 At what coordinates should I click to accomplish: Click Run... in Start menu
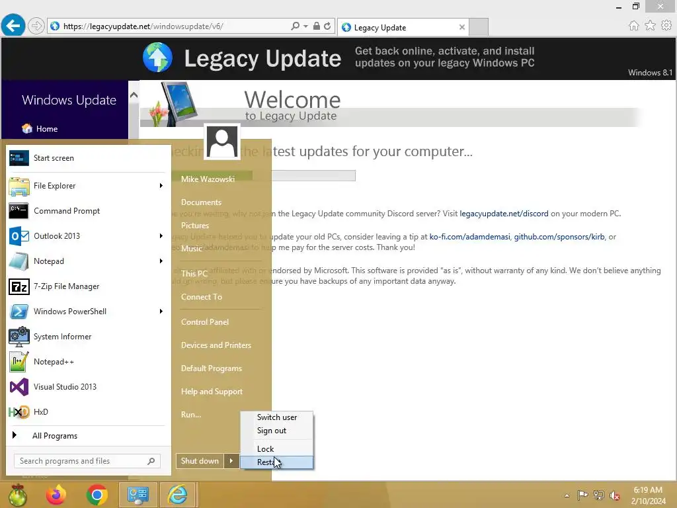pos(191,415)
